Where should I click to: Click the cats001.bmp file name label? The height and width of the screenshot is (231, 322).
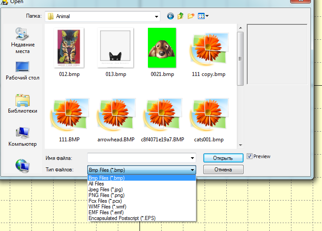(209, 140)
